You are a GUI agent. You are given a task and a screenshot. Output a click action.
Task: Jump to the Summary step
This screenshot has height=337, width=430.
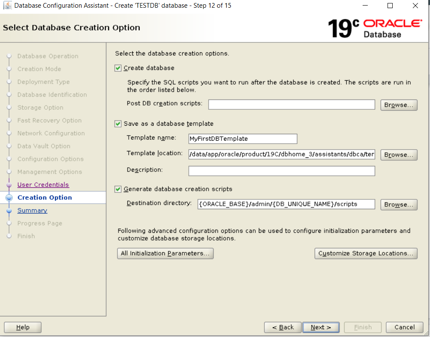pyautogui.click(x=32, y=211)
